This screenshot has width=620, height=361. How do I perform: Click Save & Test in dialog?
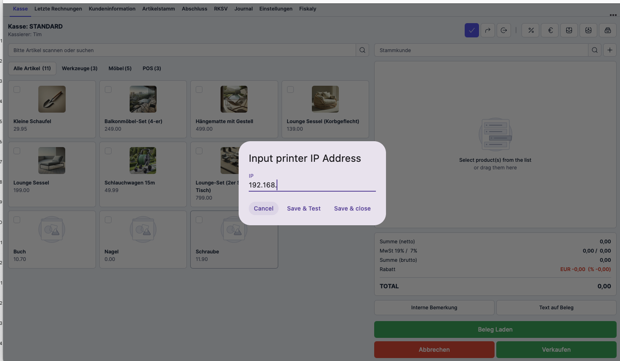(x=303, y=208)
